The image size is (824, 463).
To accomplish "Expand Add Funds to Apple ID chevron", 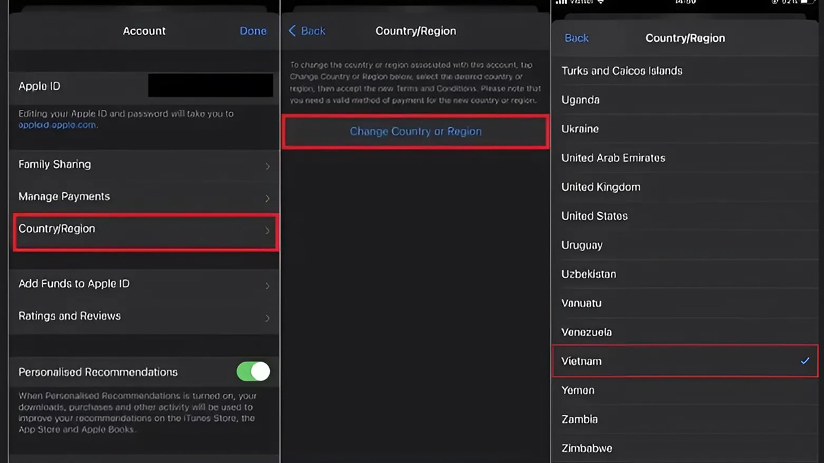I will pyautogui.click(x=267, y=285).
